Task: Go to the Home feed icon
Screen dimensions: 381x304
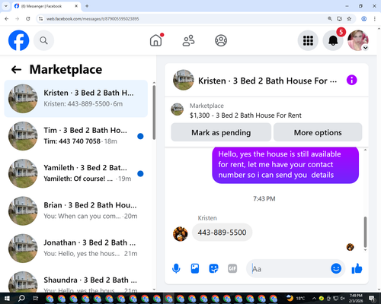Action: tap(156, 40)
